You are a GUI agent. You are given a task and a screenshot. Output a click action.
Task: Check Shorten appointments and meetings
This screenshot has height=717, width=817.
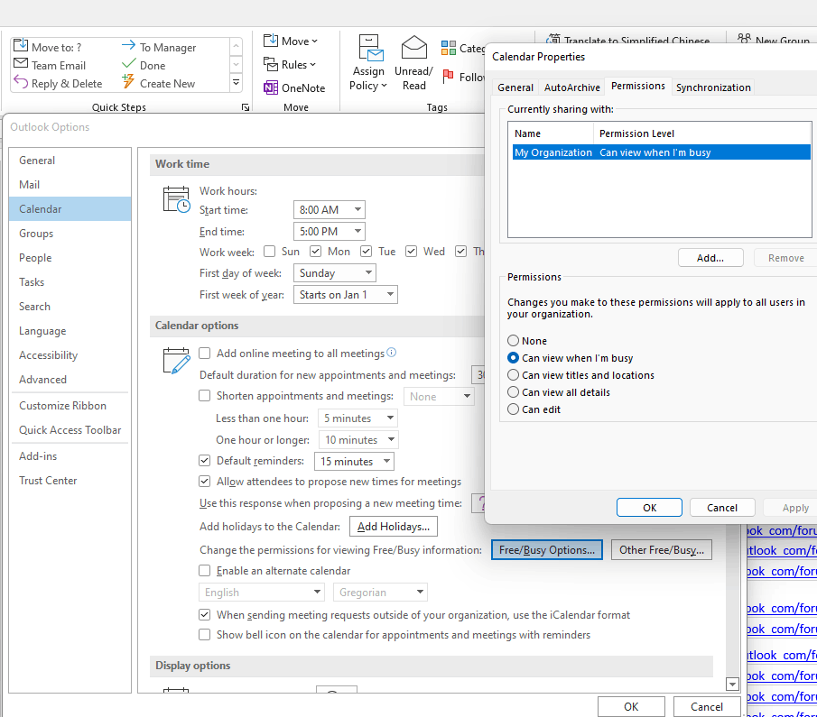tap(205, 396)
